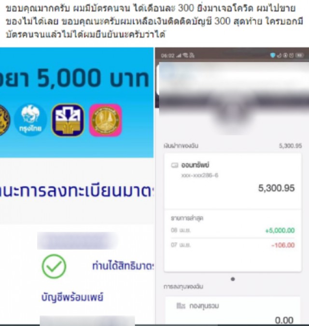Click the blue shield icon in status bar
Image resolution: width=309 pixels, height=326 pixels.
[272, 55]
